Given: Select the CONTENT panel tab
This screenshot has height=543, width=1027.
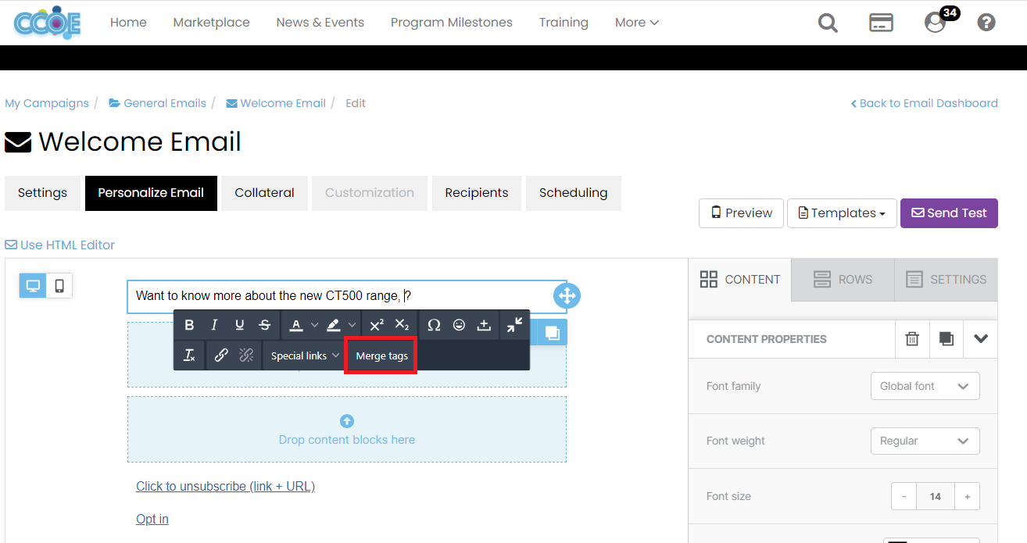Looking at the screenshot, I should [x=740, y=280].
